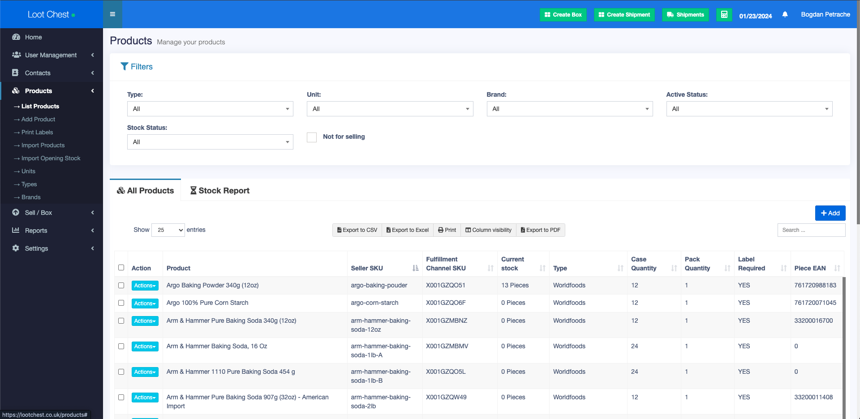Toggle the sidebar hamburger menu icon
Viewport: 860px width, 419px height.
(112, 14)
